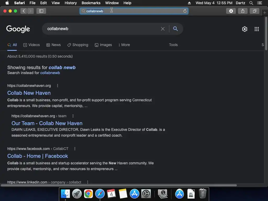
Task: Open options for collabnewhaven.org team result
Action: click(x=73, y=116)
